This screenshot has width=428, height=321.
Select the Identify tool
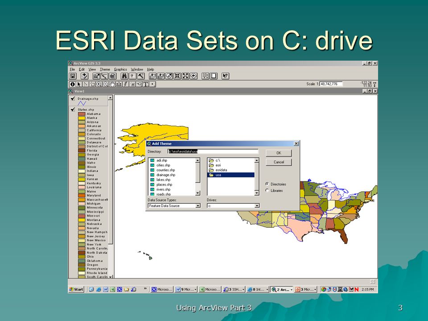click(72, 84)
